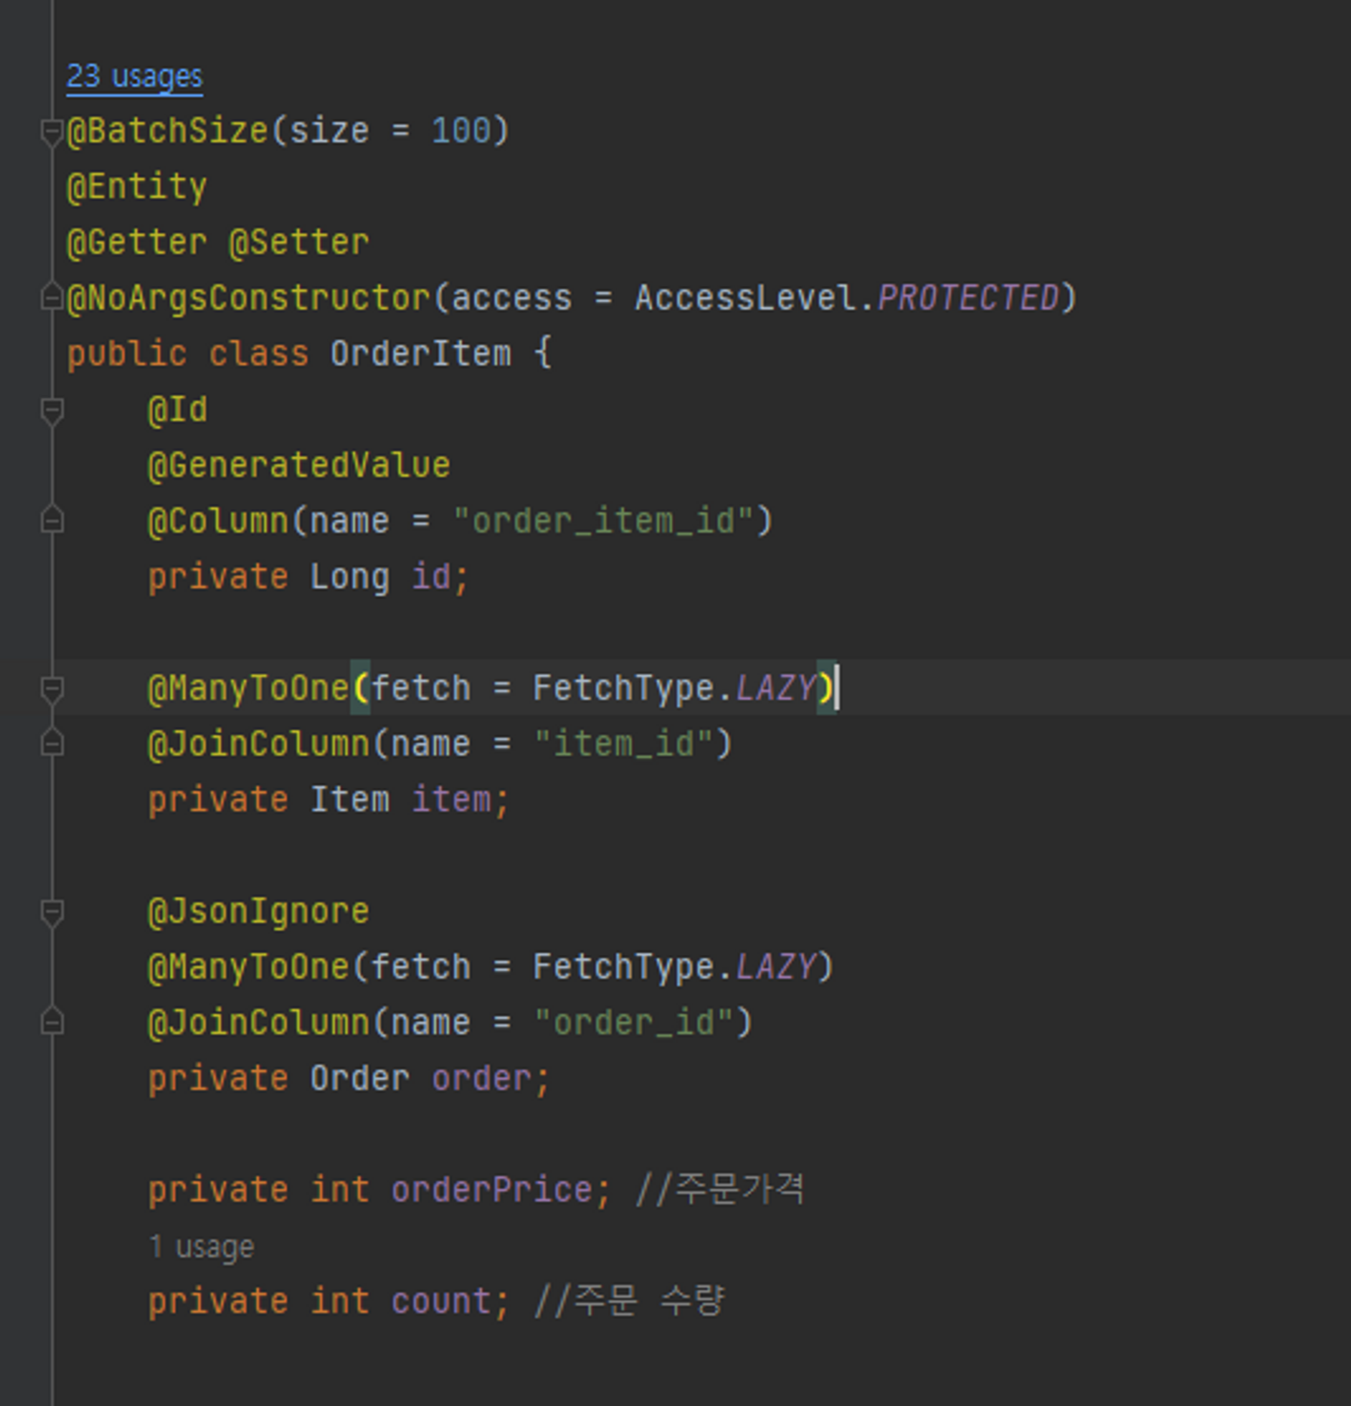Click the //주문가격 comment

pos(720,1190)
